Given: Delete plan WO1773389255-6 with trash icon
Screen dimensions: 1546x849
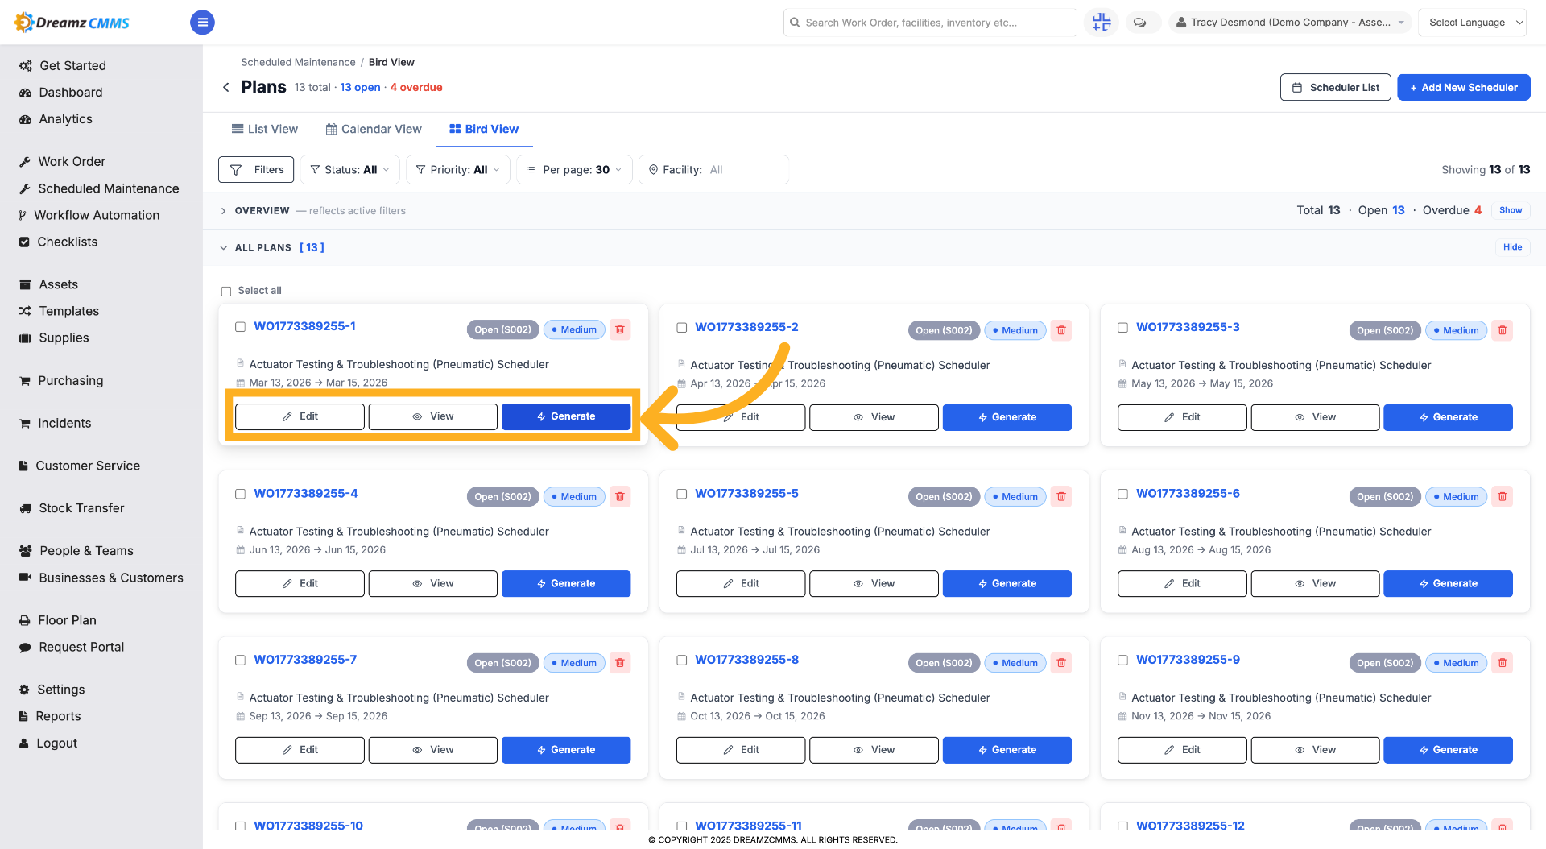Looking at the screenshot, I should [1502, 496].
